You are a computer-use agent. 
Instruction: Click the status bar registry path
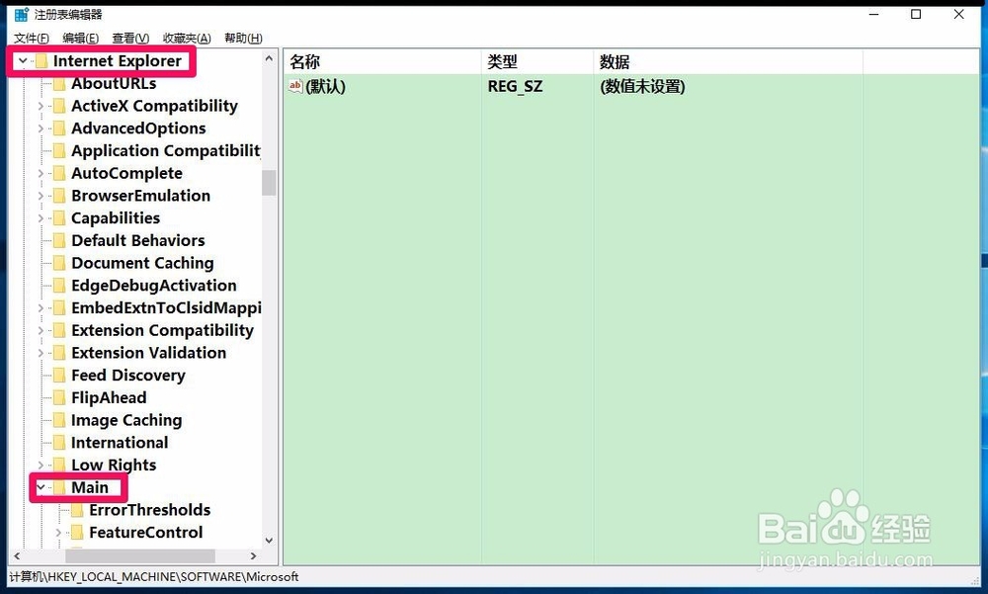coord(154,576)
